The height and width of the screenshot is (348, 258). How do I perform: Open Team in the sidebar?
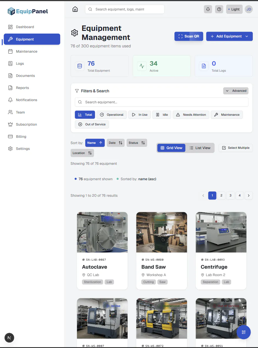click(32, 112)
